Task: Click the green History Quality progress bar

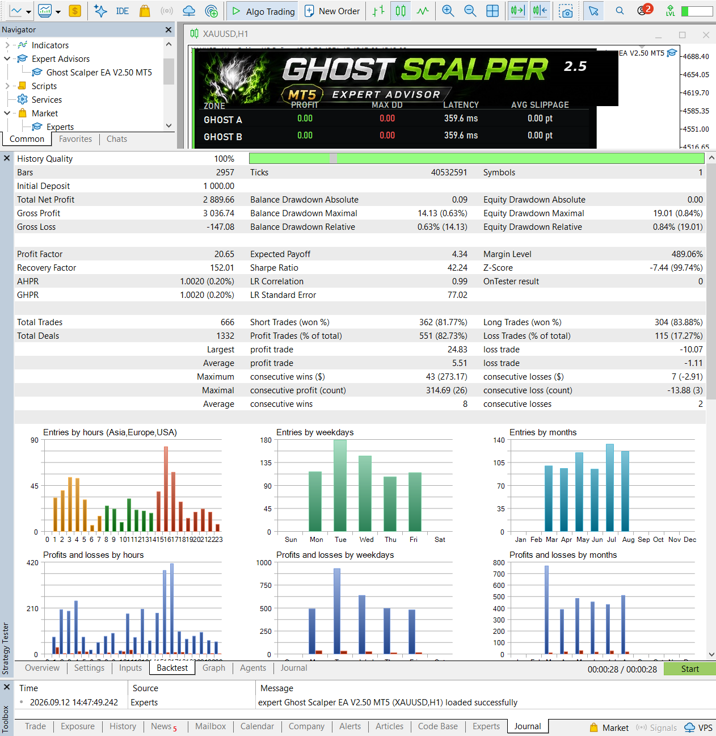Action: coord(475,158)
